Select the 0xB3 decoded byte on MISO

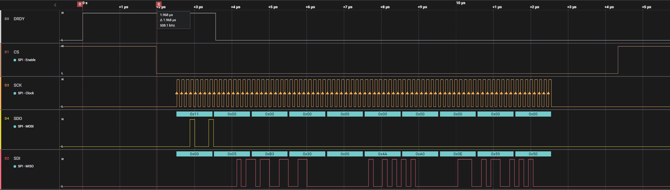[269, 154]
